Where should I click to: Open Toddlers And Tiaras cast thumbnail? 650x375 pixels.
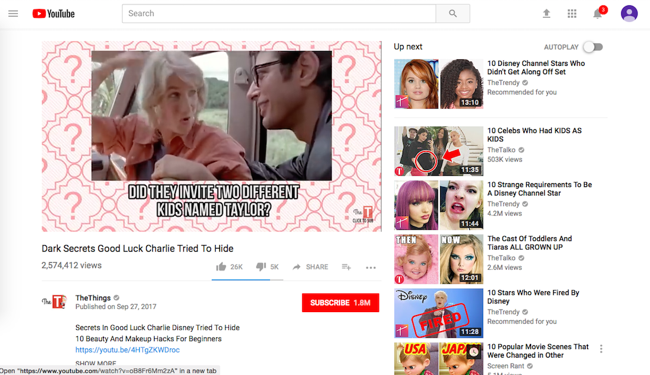tap(438, 259)
